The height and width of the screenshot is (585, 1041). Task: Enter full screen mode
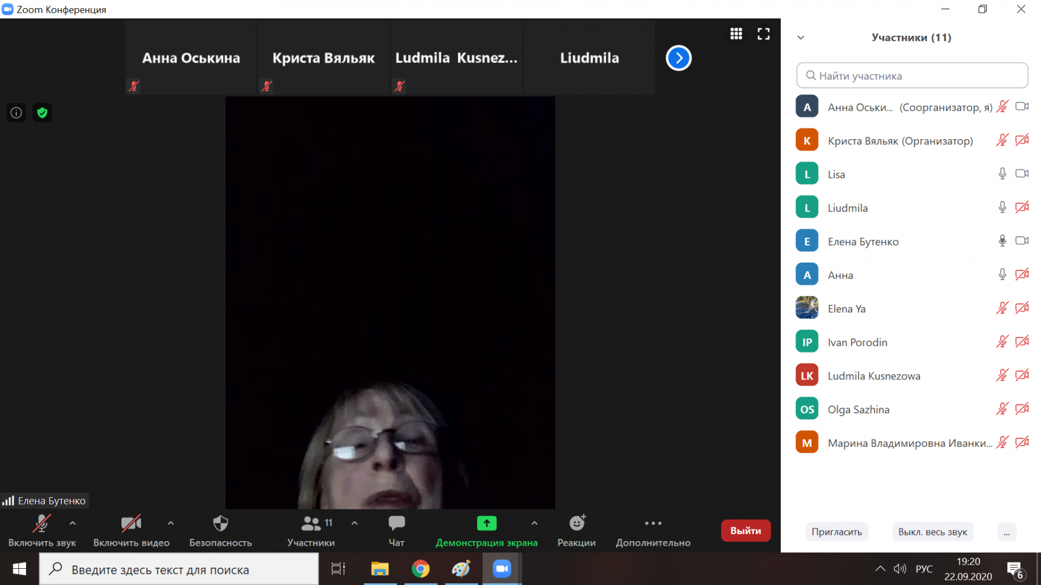click(763, 34)
